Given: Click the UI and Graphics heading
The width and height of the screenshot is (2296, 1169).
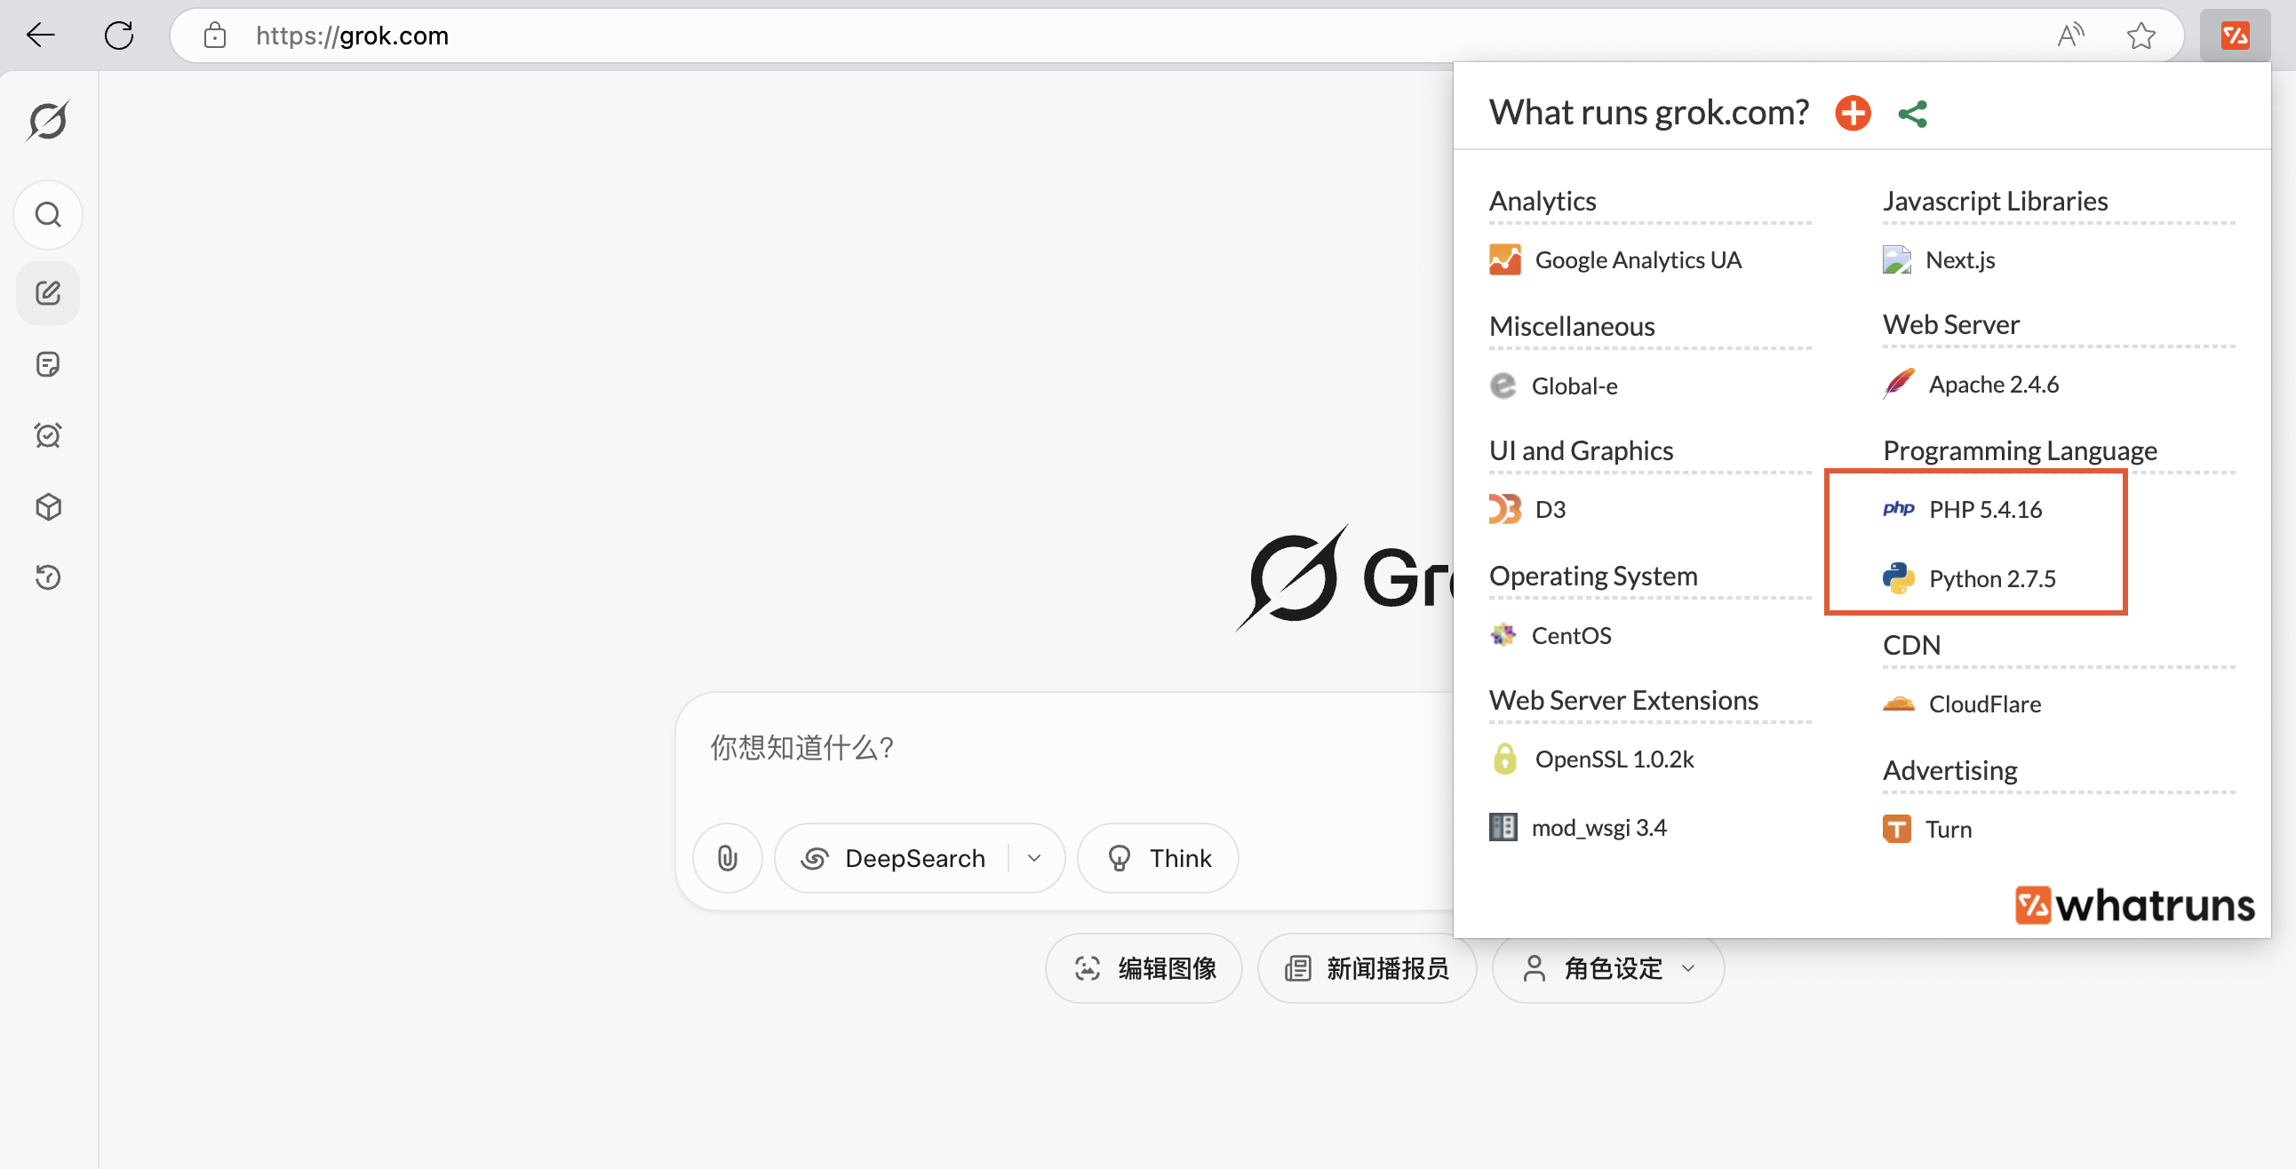Looking at the screenshot, I should (1581, 450).
